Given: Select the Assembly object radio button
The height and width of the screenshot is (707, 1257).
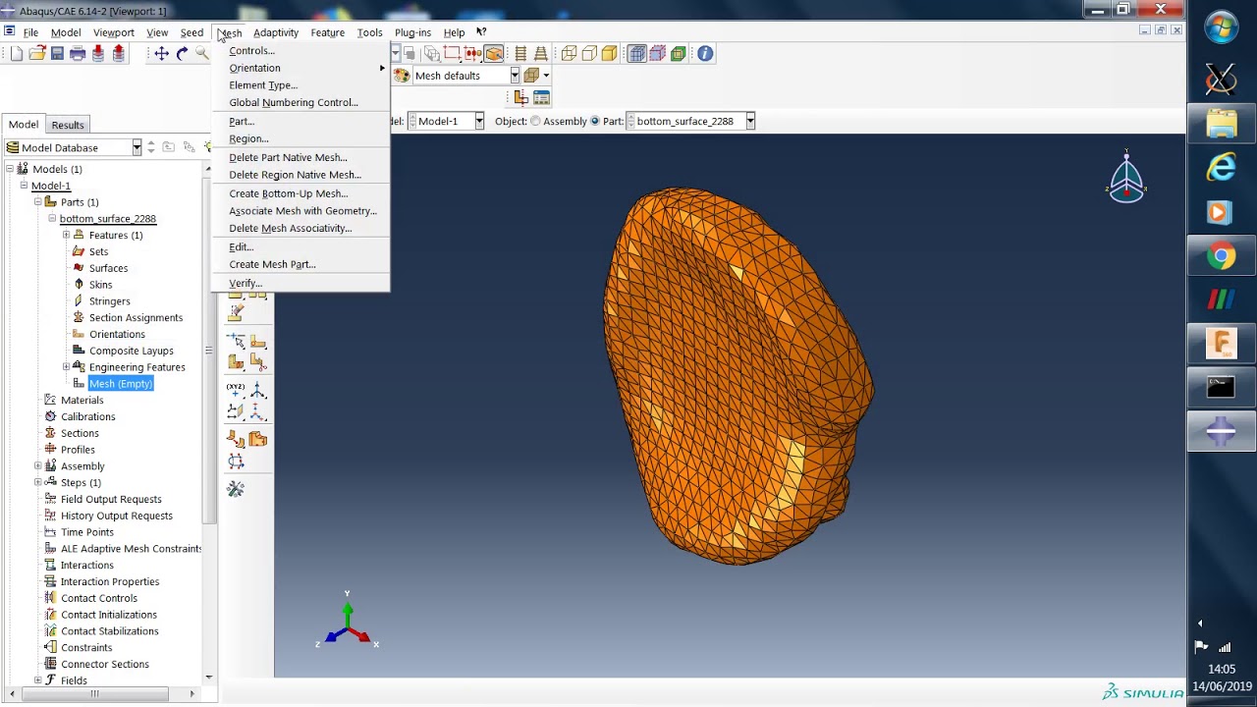Looking at the screenshot, I should (535, 122).
